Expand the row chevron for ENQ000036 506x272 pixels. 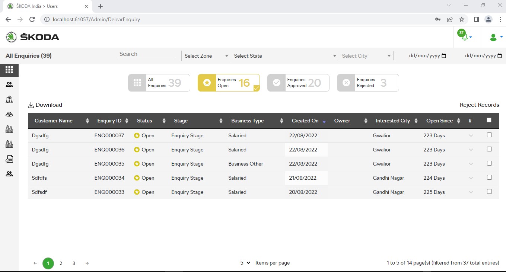(471, 150)
